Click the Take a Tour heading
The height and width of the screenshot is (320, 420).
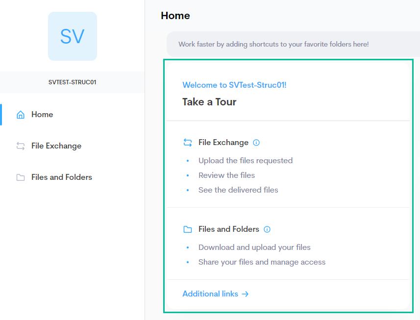click(209, 102)
